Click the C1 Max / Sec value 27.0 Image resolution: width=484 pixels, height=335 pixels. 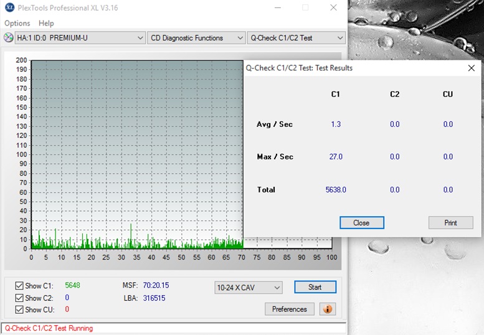click(336, 157)
